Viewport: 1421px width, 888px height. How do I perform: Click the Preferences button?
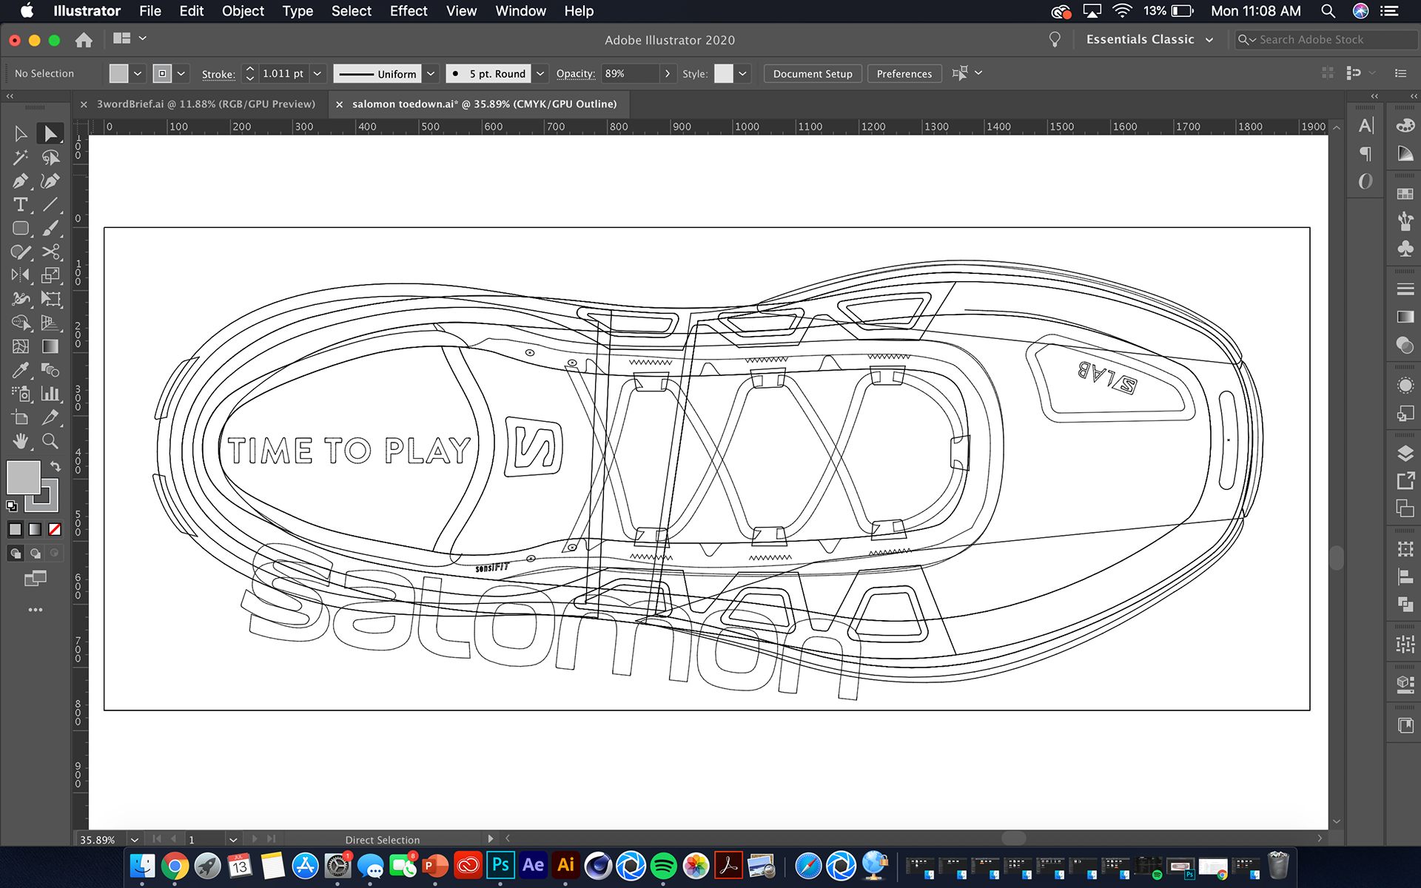pos(904,73)
